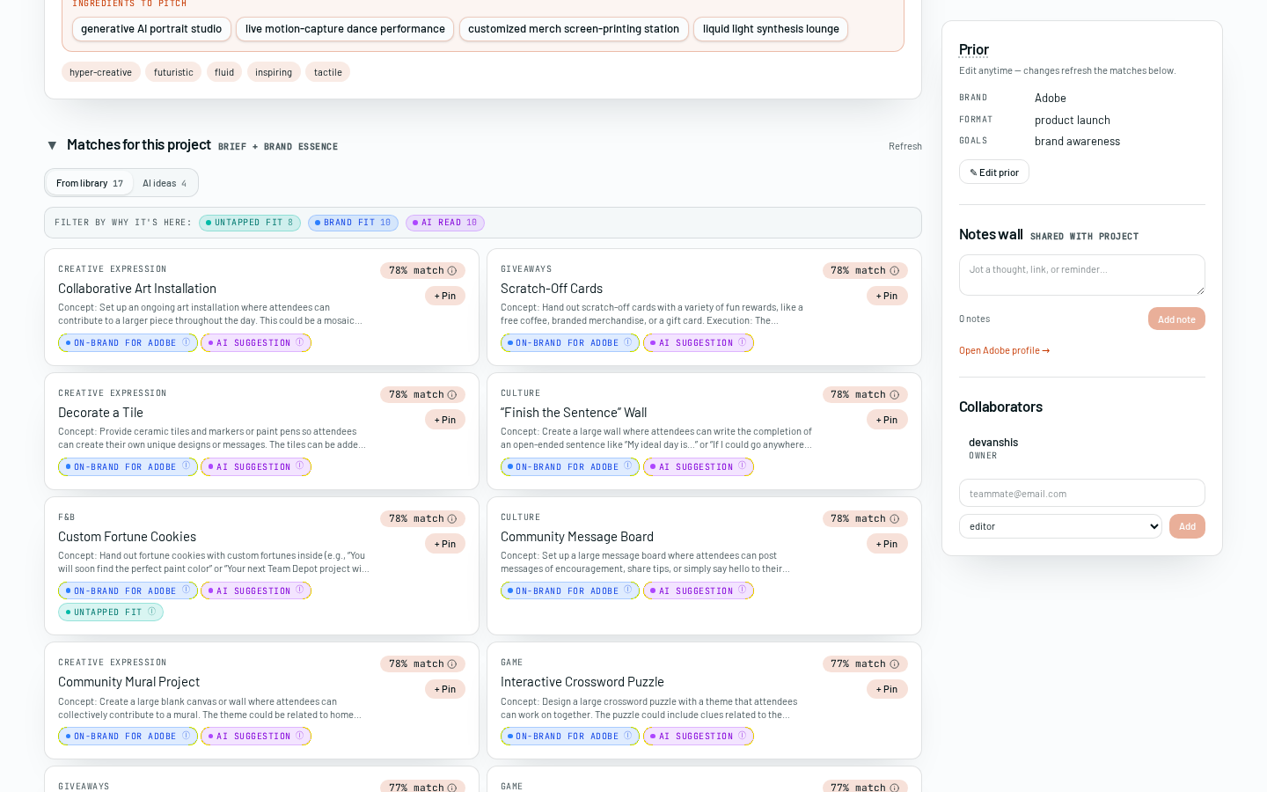Open match info icon on Community Message Board

click(895, 519)
